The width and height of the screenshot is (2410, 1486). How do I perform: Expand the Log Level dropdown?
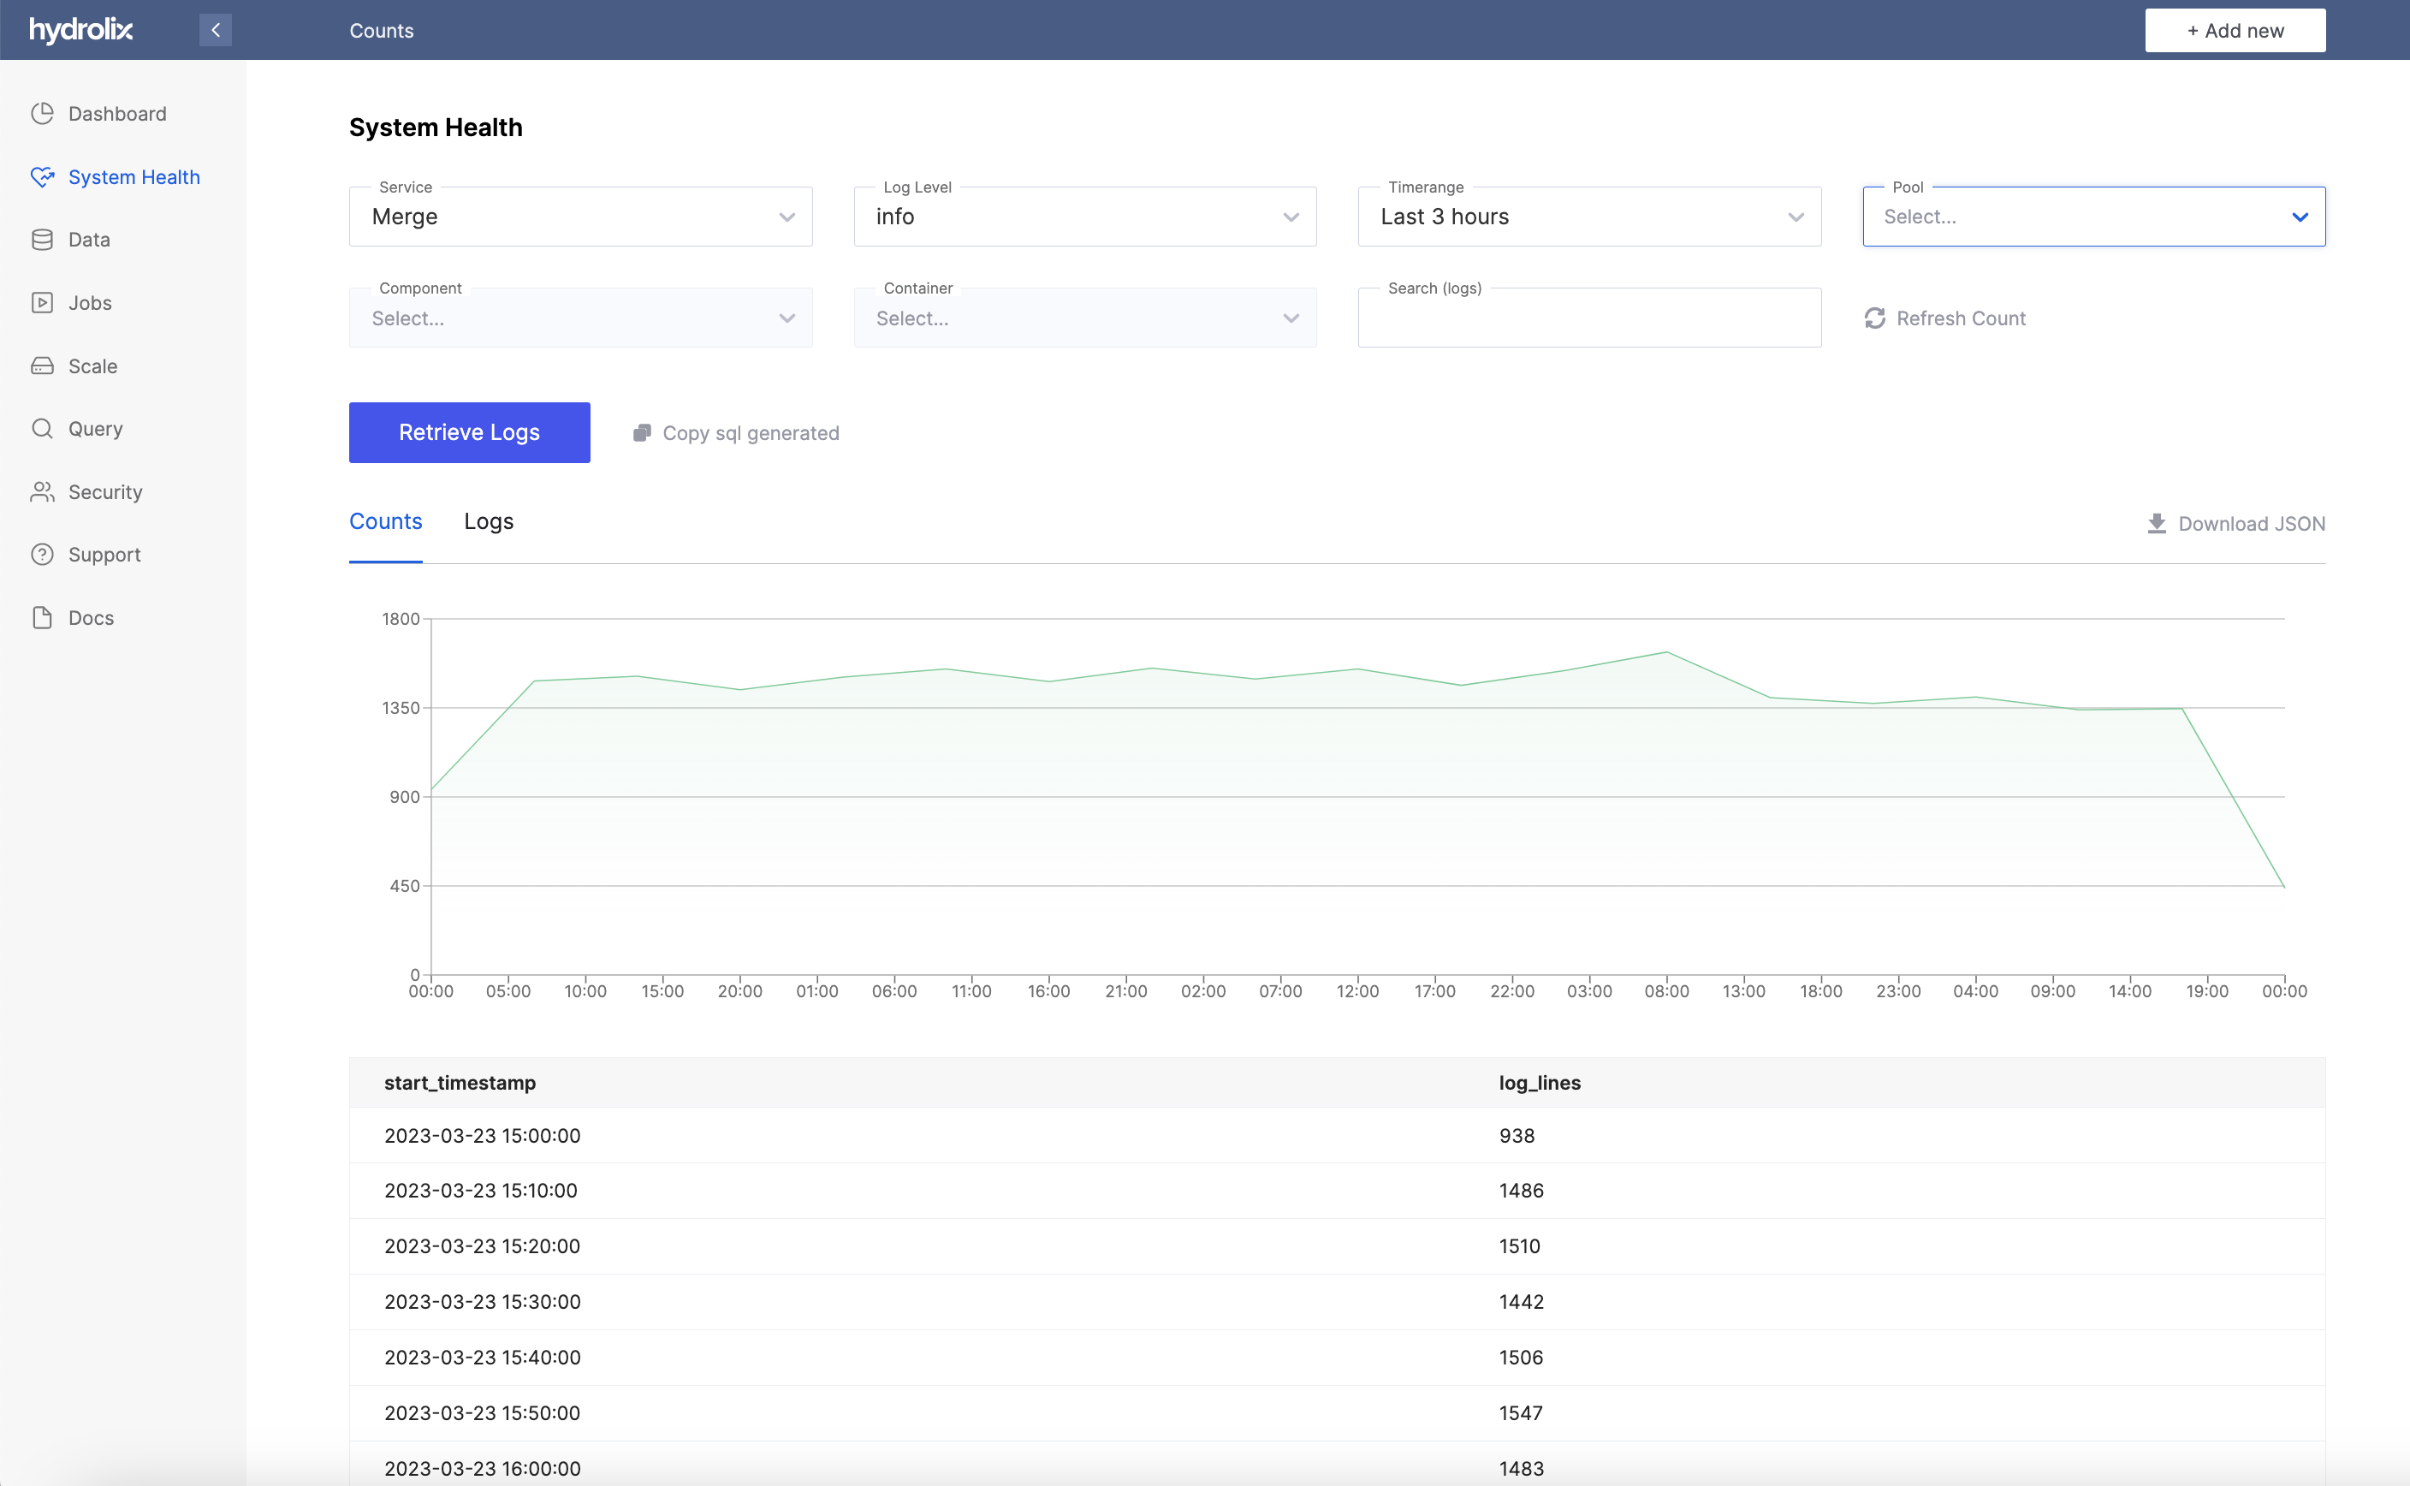pos(1084,215)
